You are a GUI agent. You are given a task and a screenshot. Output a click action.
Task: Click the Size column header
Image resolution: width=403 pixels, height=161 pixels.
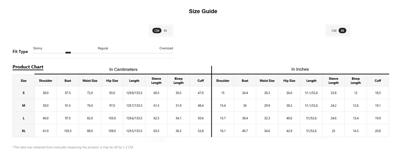[x=24, y=80]
